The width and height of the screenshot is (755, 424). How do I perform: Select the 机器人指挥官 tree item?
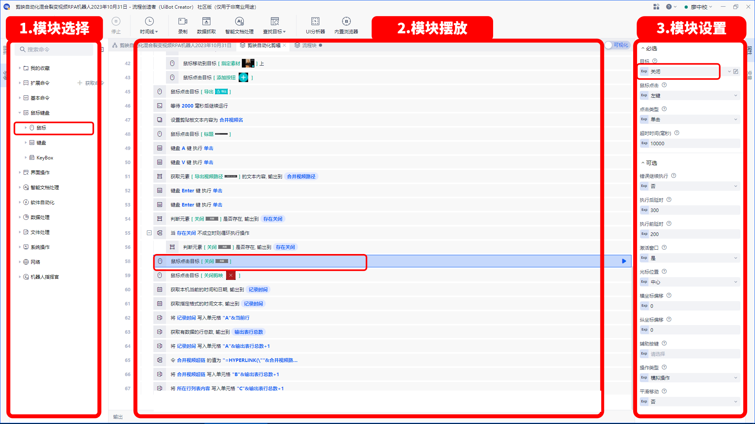(x=45, y=277)
